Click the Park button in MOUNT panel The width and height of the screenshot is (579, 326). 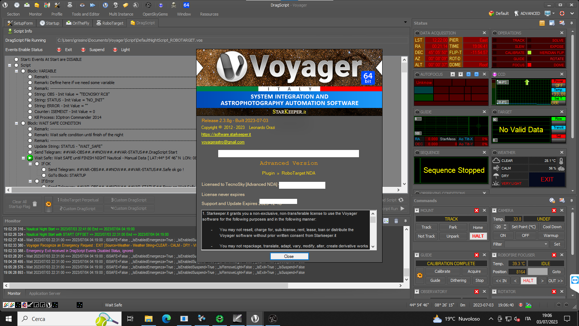coord(453,227)
